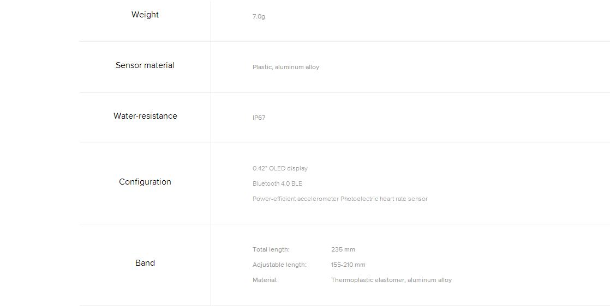610x306 pixels.
Task: Select the 155-210 mm value
Action: (348, 265)
